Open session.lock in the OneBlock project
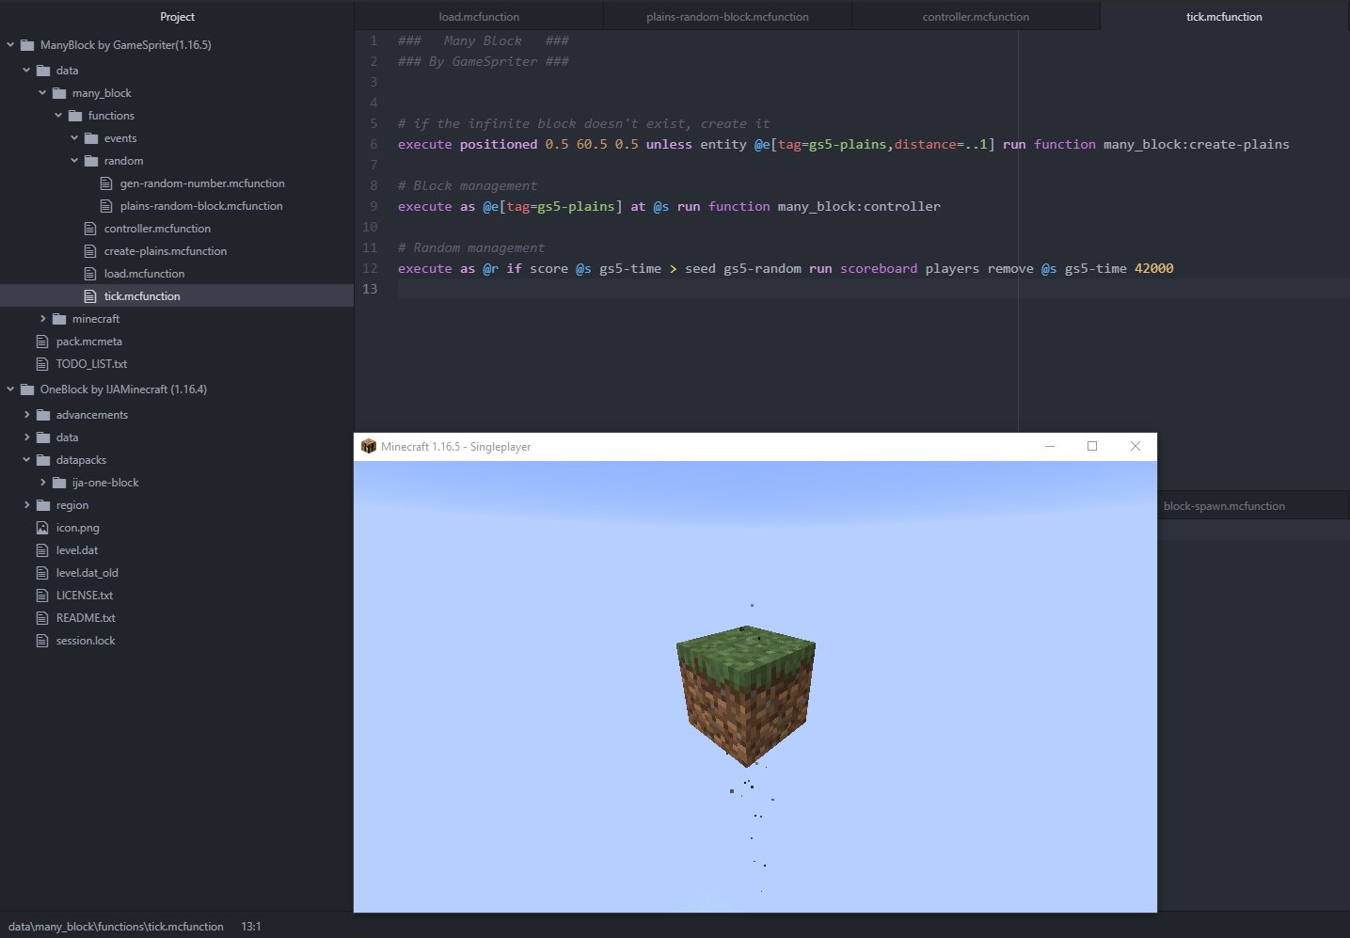 pyautogui.click(x=86, y=641)
